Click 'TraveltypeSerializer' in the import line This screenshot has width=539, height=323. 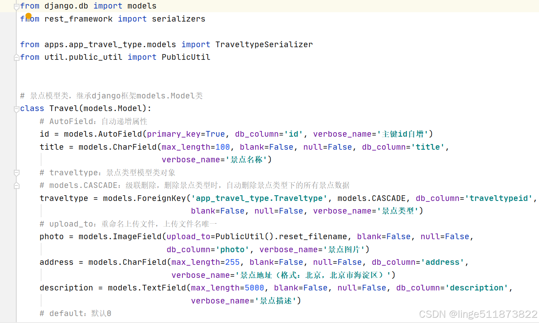(264, 44)
